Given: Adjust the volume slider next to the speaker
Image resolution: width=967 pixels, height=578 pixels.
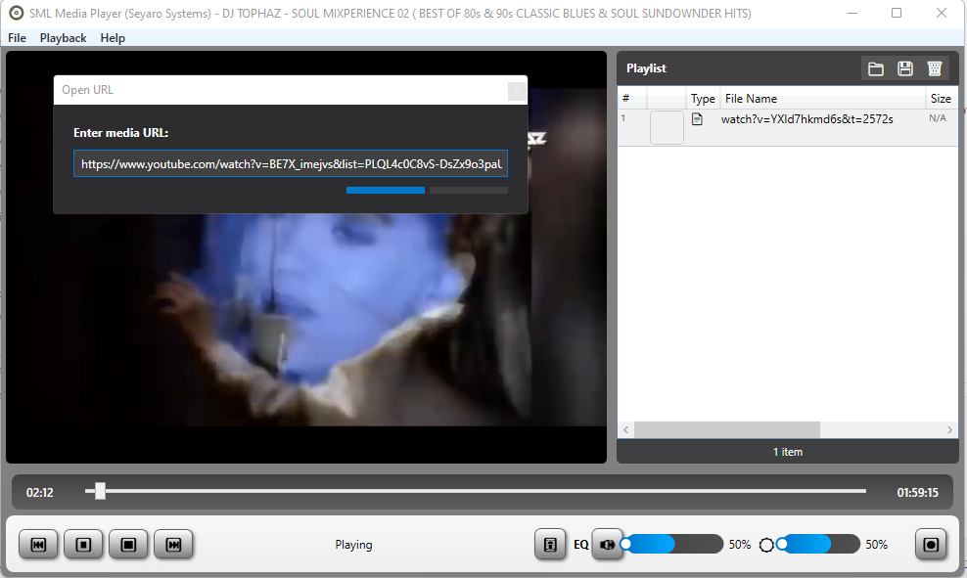Looking at the screenshot, I should point(671,544).
